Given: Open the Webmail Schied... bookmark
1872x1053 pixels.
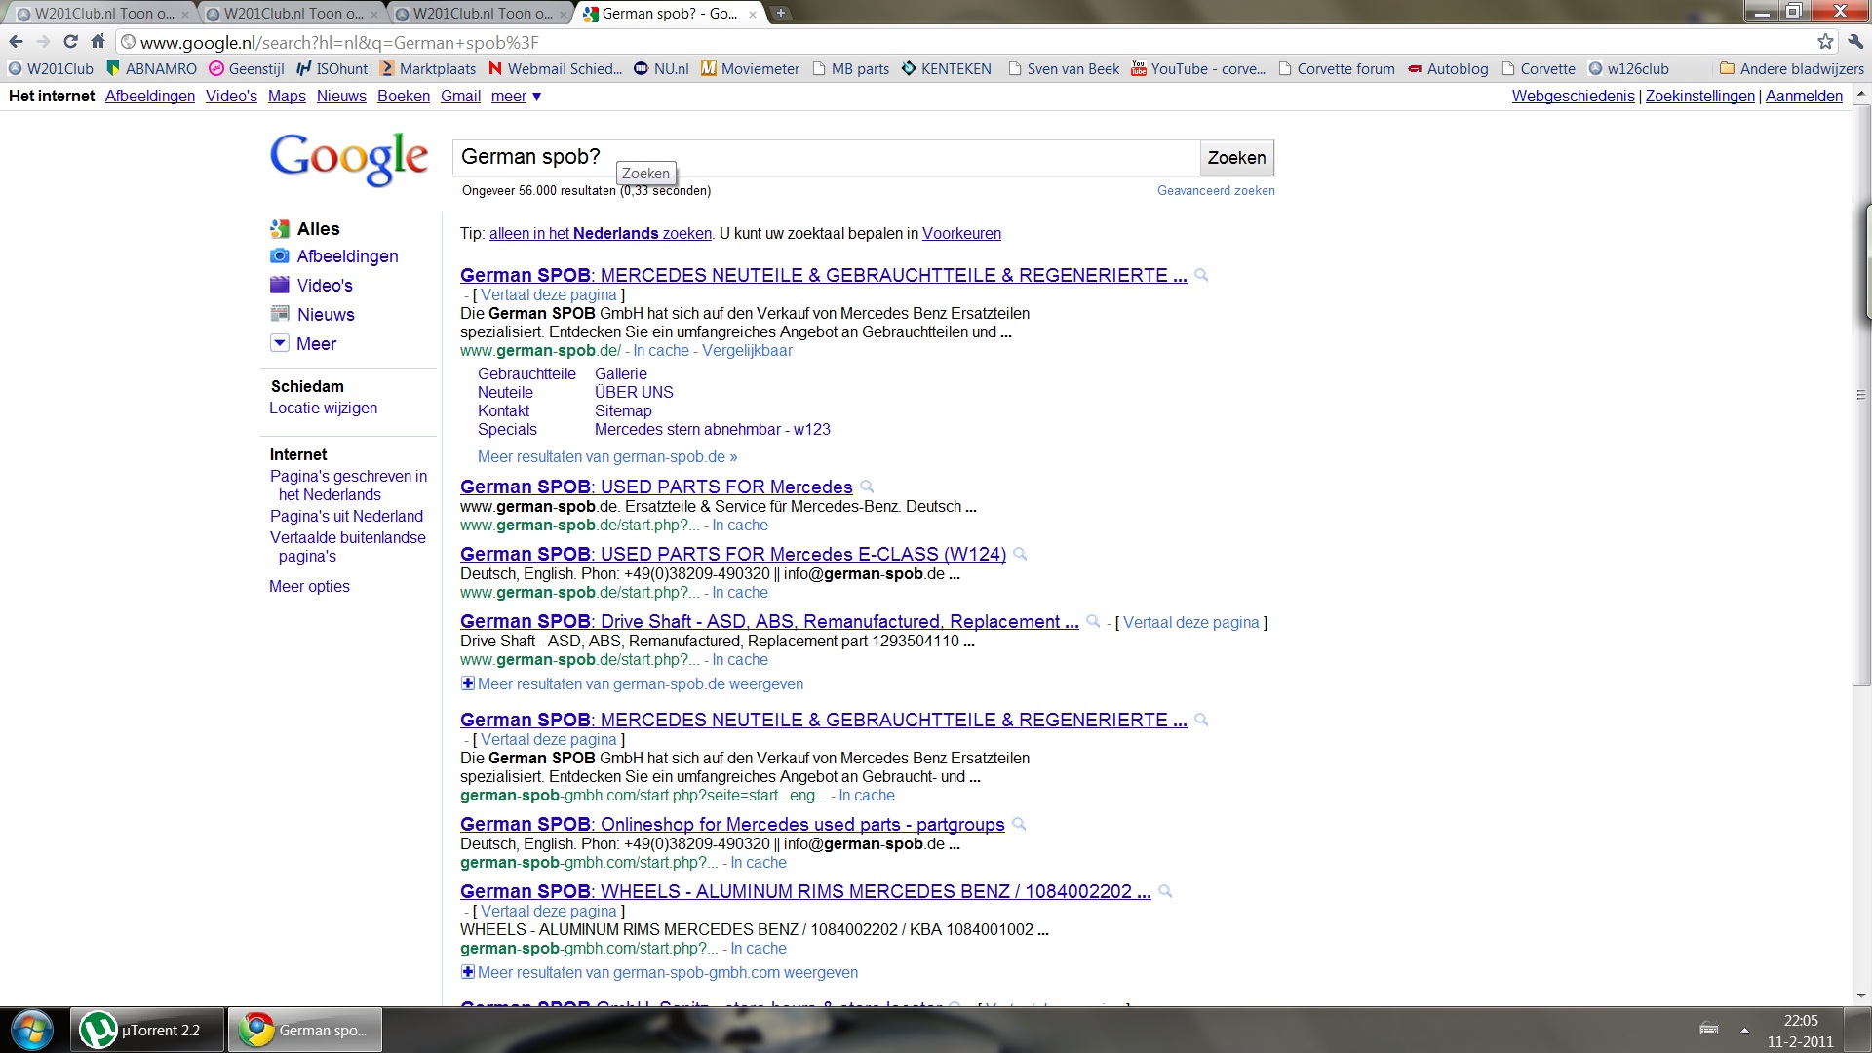Looking at the screenshot, I should coord(555,68).
